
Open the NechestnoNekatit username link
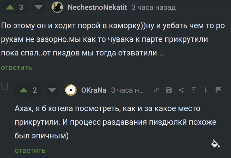click(x=97, y=7)
